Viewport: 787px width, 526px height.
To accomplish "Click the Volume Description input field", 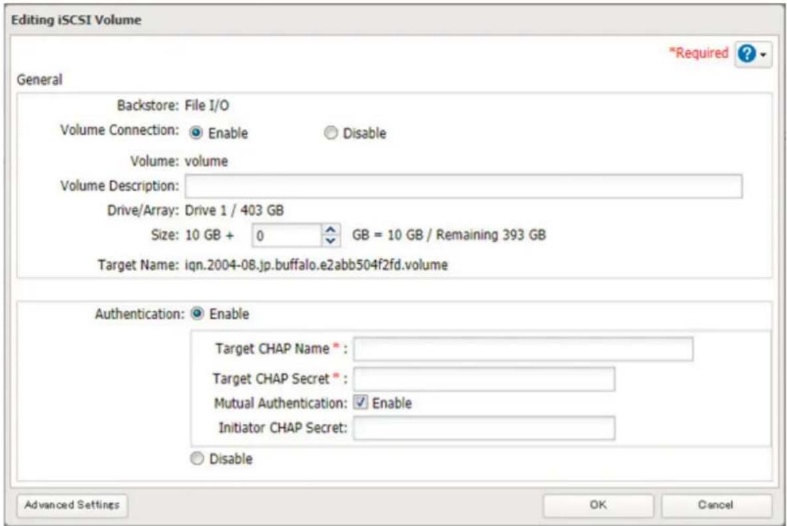I will pos(464,186).
